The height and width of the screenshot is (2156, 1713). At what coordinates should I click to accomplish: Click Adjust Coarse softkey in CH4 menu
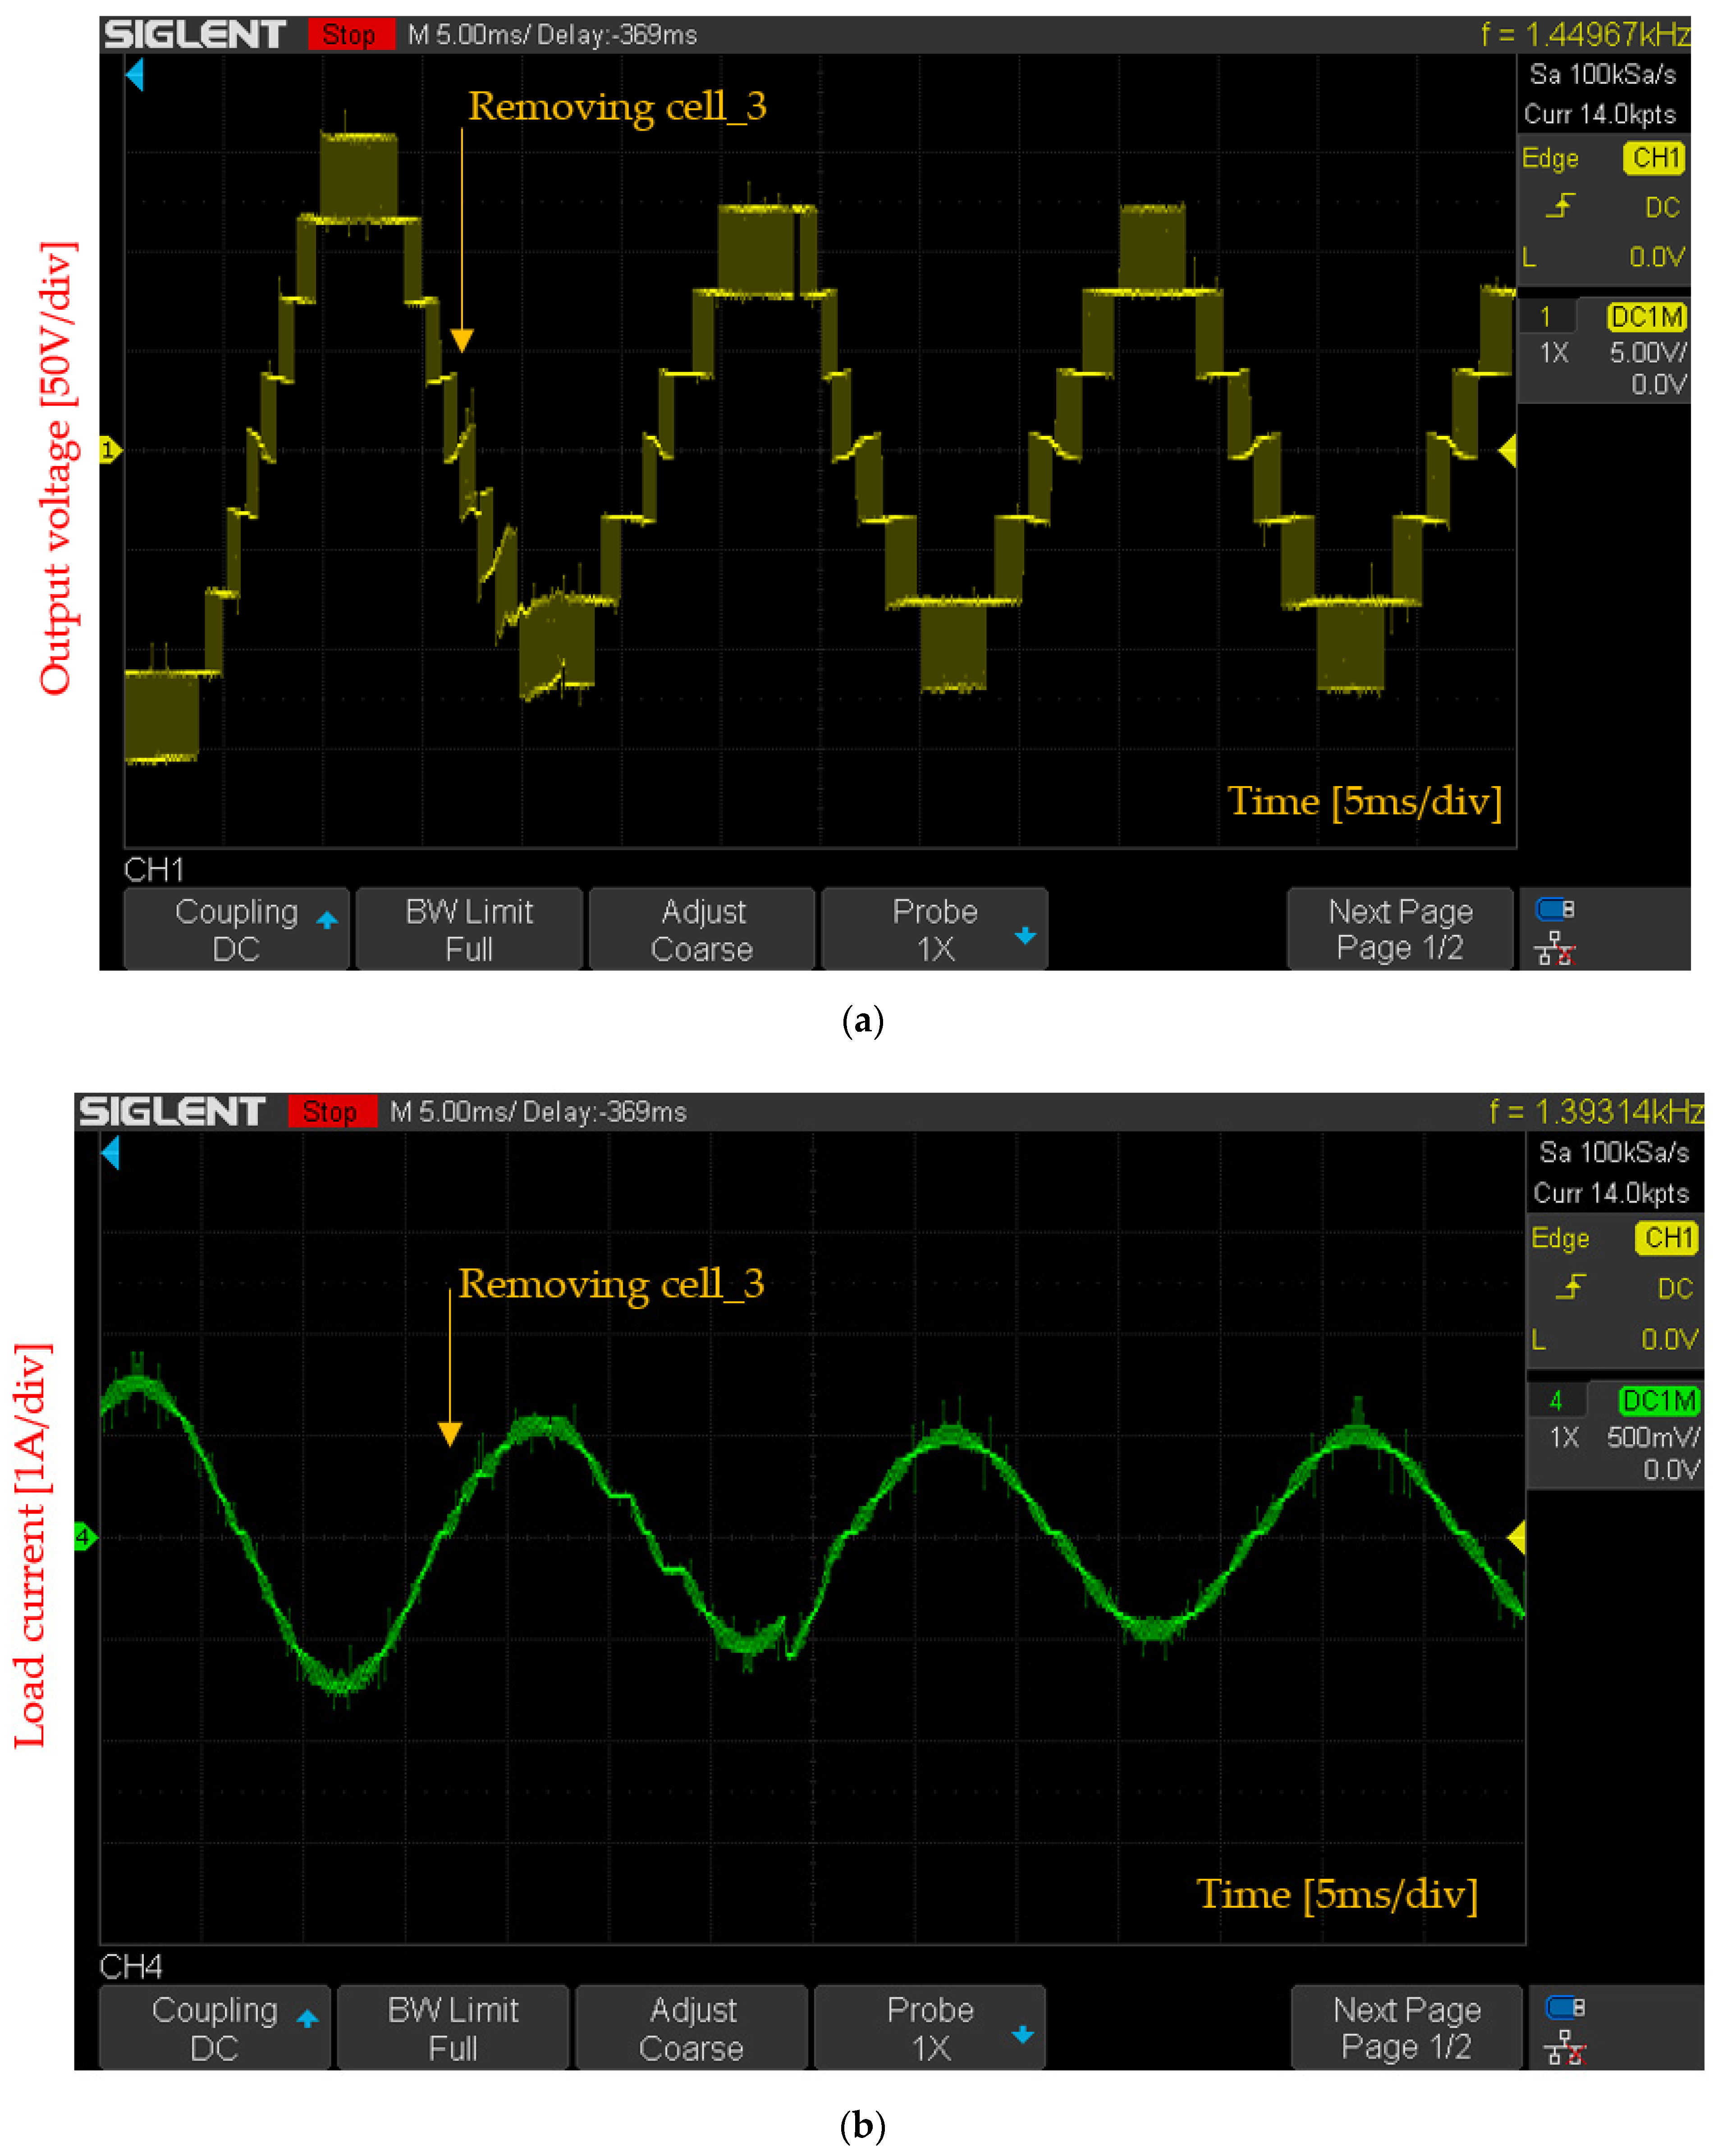point(691,2028)
